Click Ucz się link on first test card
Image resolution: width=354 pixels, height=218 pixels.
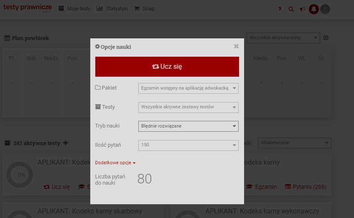(57, 187)
